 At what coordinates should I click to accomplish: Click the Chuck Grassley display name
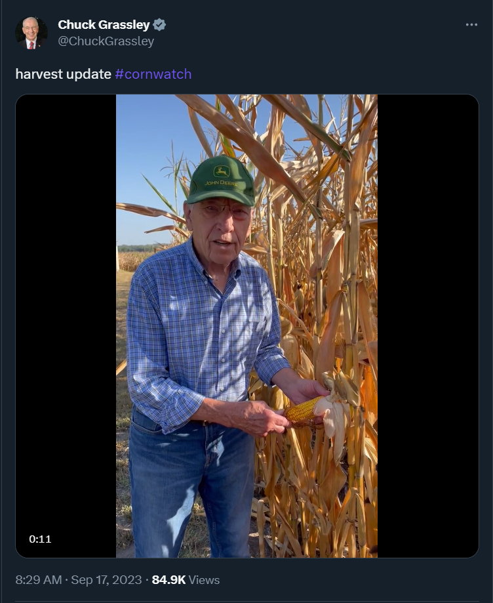(x=104, y=25)
